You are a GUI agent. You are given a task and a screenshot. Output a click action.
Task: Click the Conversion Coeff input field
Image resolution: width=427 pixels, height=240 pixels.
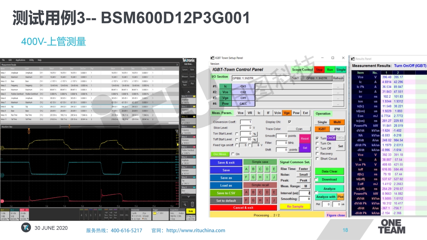tap(246, 122)
